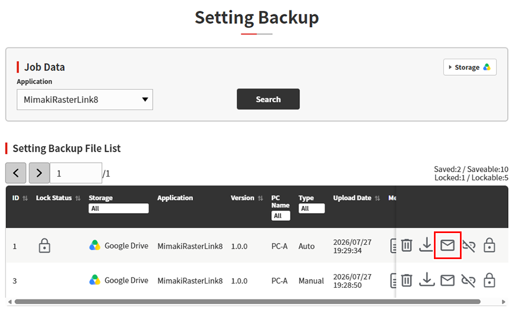Delete backup ID 1 with trash icon
The width and height of the screenshot is (523, 315).
point(407,246)
